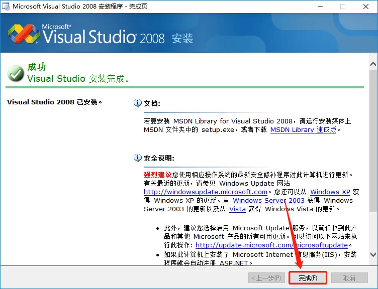Screen dimensions: 378x289
Task: Click the 文档: section heading
Action: tap(152, 103)
